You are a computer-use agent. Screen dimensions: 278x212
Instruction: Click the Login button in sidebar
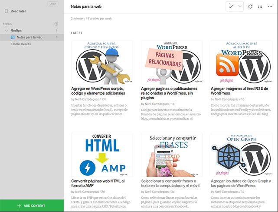click(x=53, y=4)
